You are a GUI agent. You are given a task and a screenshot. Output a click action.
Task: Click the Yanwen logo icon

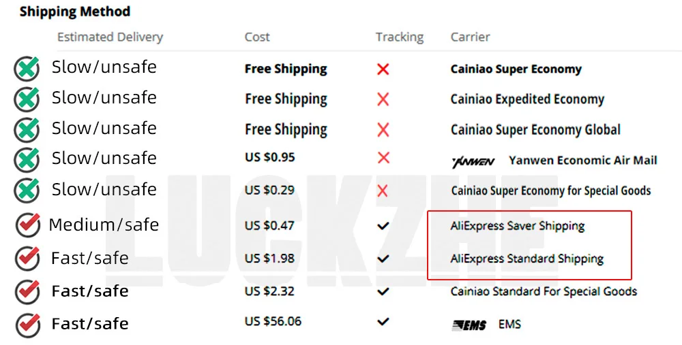[473, 163]
